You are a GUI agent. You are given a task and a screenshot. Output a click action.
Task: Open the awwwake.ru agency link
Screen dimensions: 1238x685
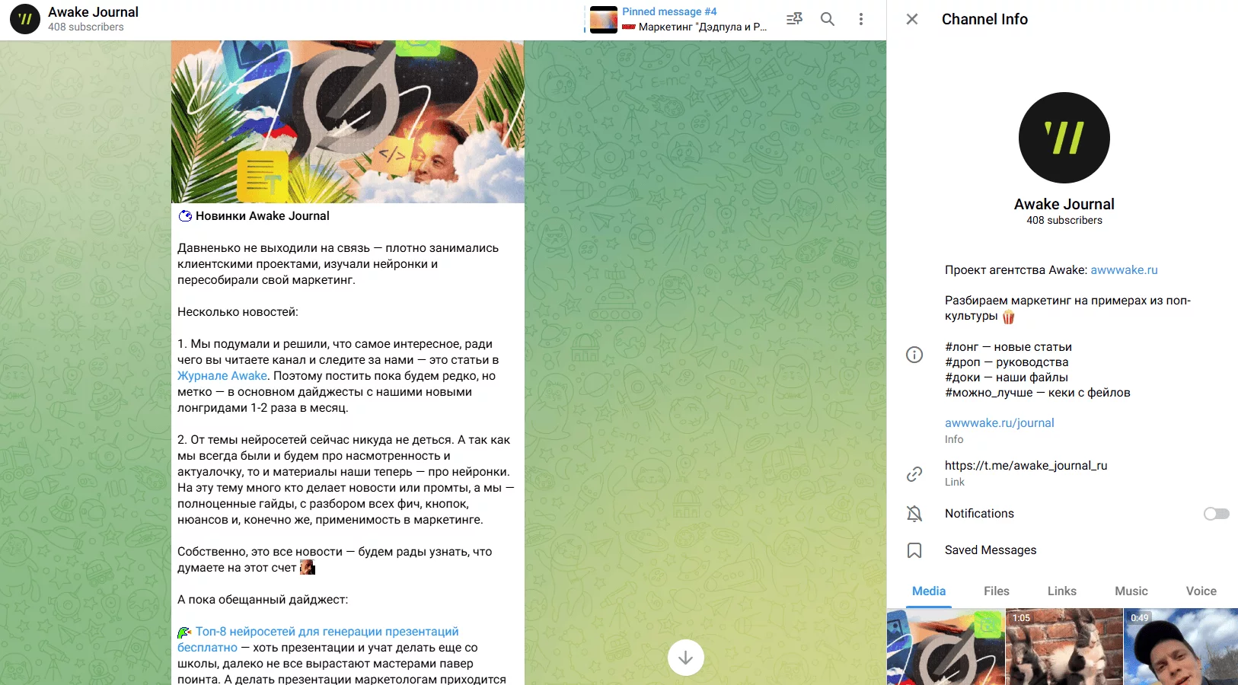(x=1124, y=270)
